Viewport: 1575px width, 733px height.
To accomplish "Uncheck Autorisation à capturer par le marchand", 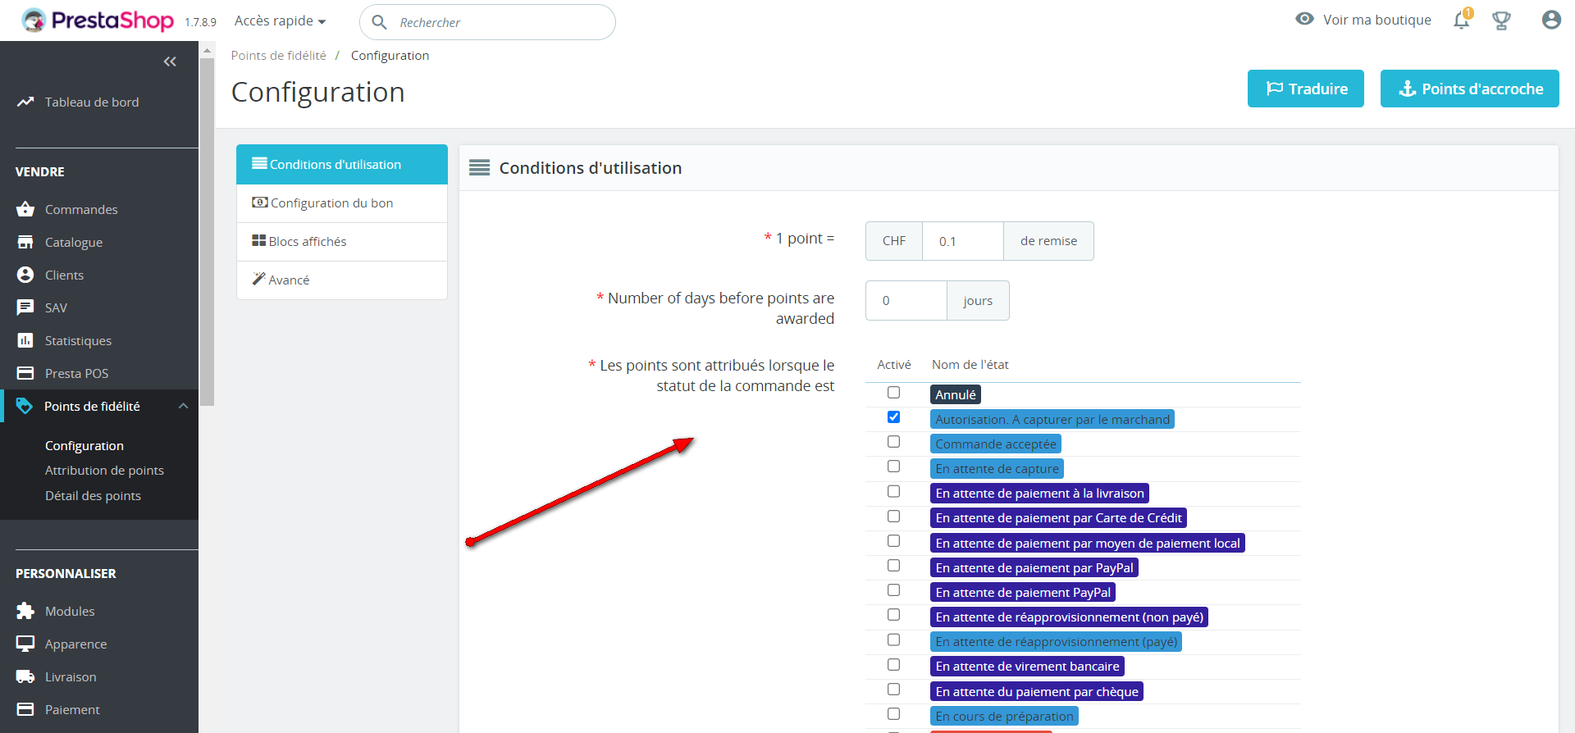I will 893,417.
